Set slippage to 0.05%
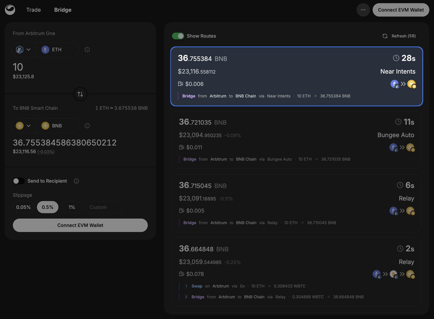The image size is (434, 319). 24,207
